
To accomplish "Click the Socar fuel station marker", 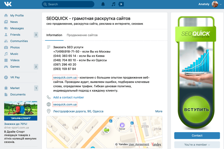I will [x=122, y=125].
